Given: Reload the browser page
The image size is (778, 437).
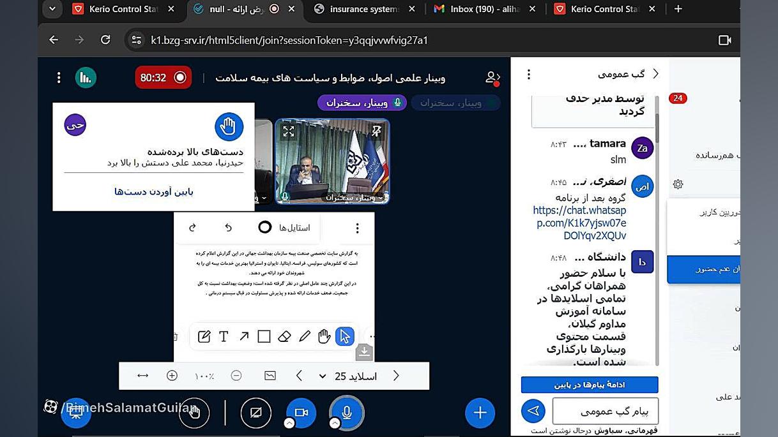Looking at the screenshot, I should 105,40.
